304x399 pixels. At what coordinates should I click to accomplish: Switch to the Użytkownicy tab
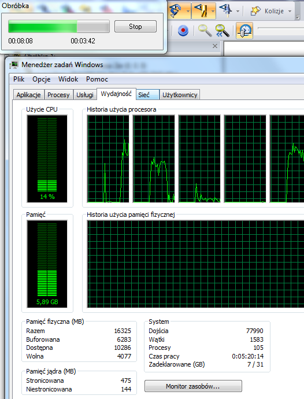(180, 95)
